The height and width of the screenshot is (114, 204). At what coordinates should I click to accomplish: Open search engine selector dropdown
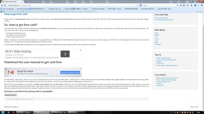141,5
